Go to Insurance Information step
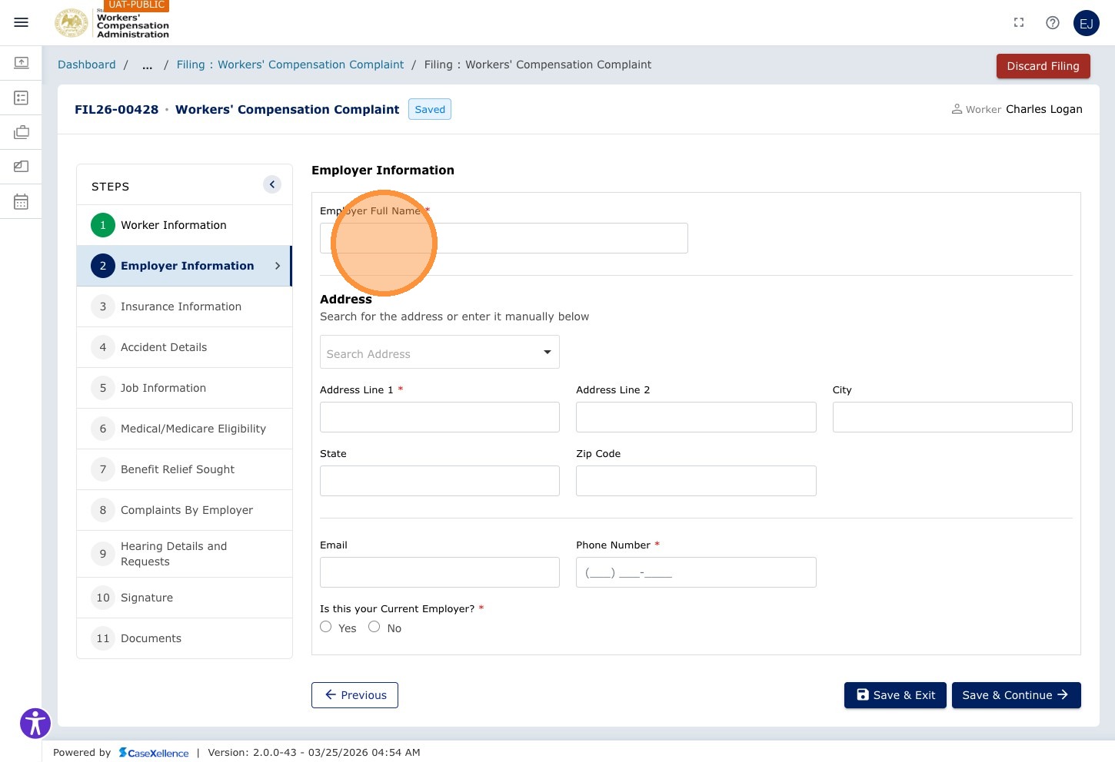The width and height of the screenshot is (1115, 762). [185, 306]
